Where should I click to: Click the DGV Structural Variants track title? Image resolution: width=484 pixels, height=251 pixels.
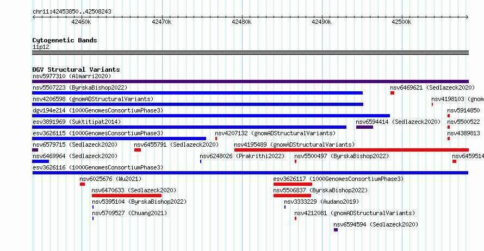(76, 70)
